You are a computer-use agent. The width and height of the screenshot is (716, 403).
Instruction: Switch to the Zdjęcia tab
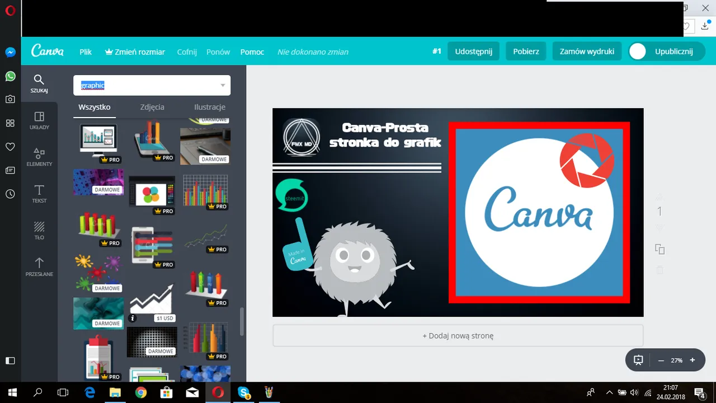tap(152, 107)
